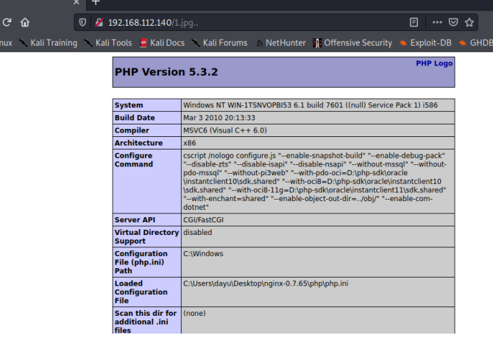Select the nginx-0.7.65 php.ini path value
The image size is (493, 338).
coord(266,284)
